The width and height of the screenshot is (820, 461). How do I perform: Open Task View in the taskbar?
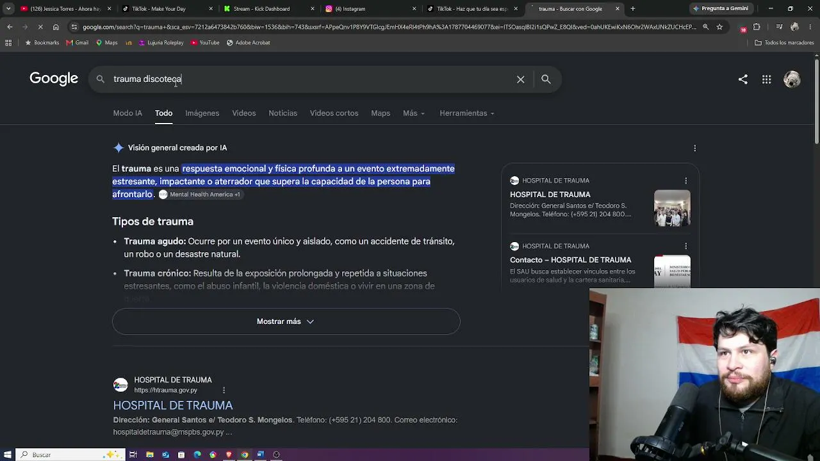133,455
